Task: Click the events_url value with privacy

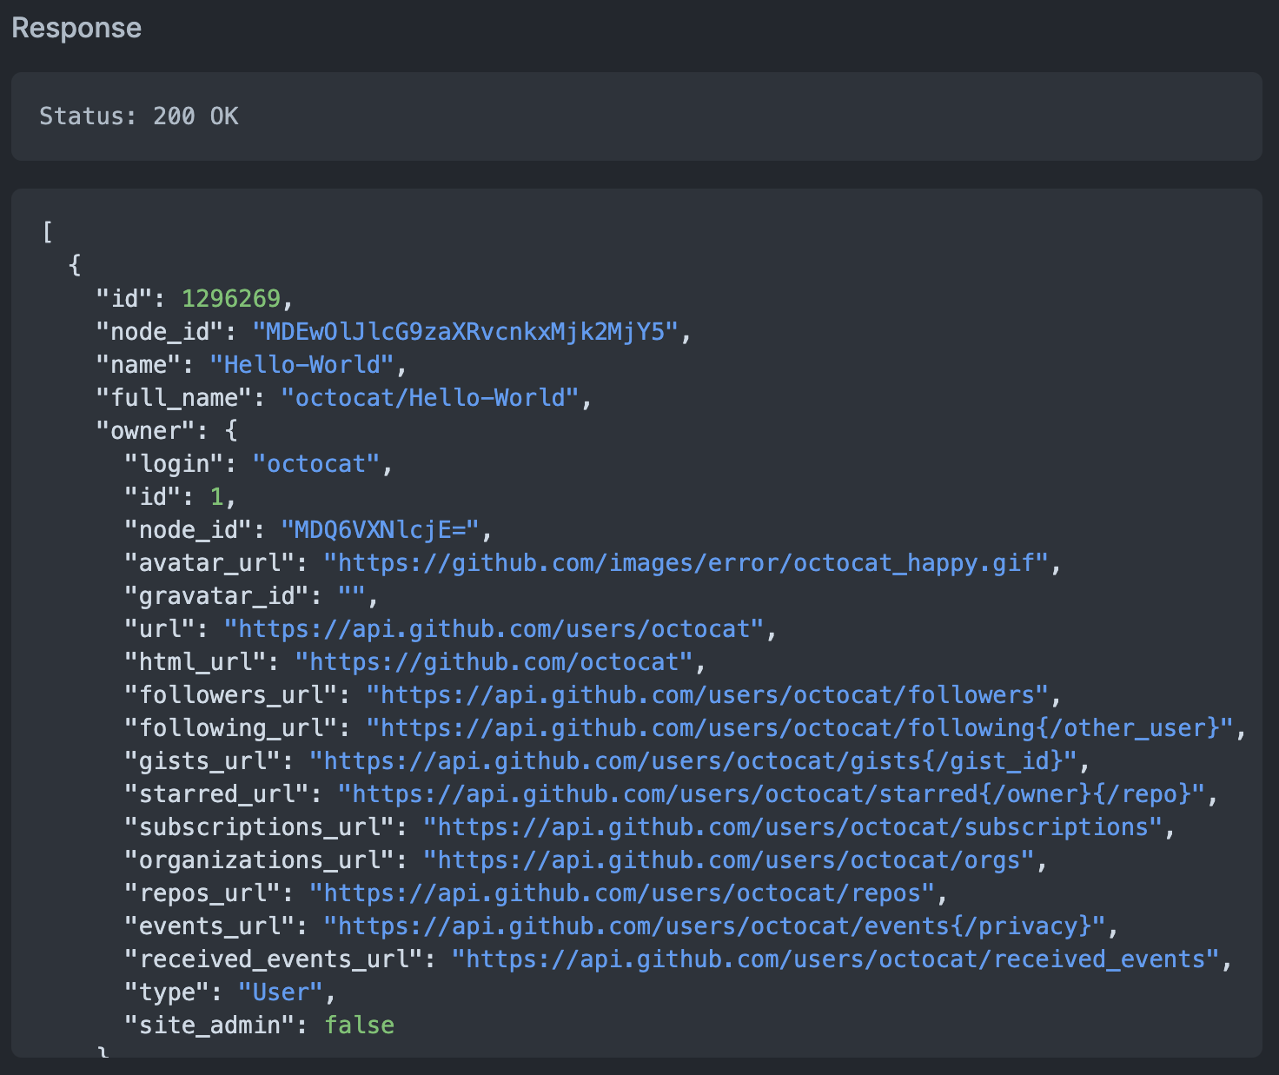Action: [715, 926]
